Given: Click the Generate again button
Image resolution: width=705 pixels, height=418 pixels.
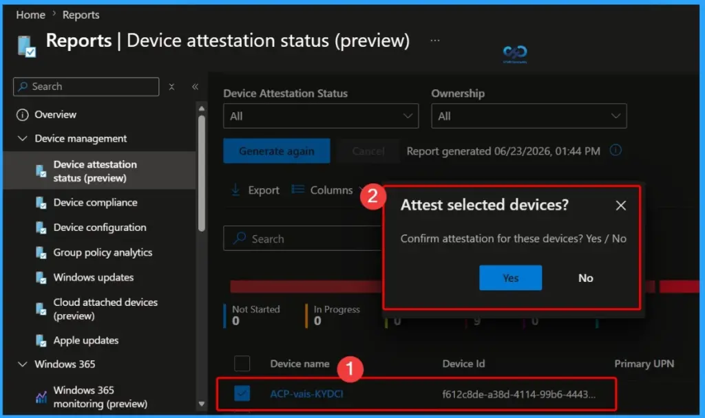Looking at the screenshot, I should tap(277, 151).
